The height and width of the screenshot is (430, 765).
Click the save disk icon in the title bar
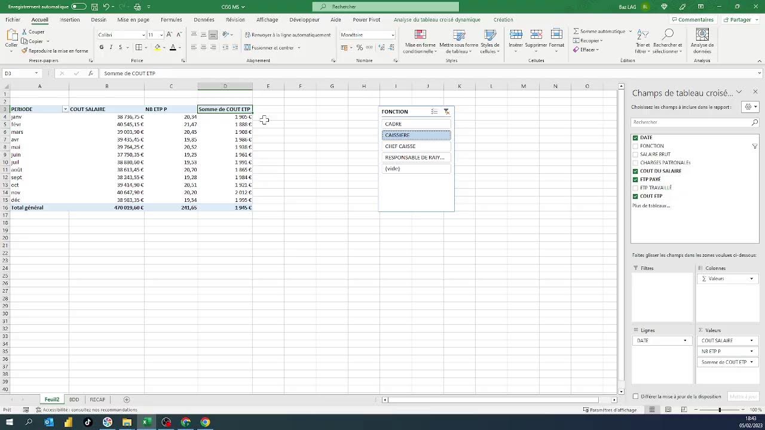click(x=94, y=7)
